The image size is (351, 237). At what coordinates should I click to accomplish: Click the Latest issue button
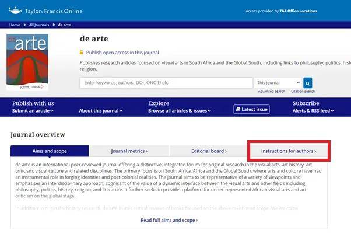tap(252, 109)
